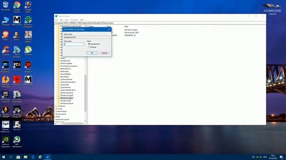286x160 pixels.
Task: Click the registry path address bar
Action: [x=160, y=23]
